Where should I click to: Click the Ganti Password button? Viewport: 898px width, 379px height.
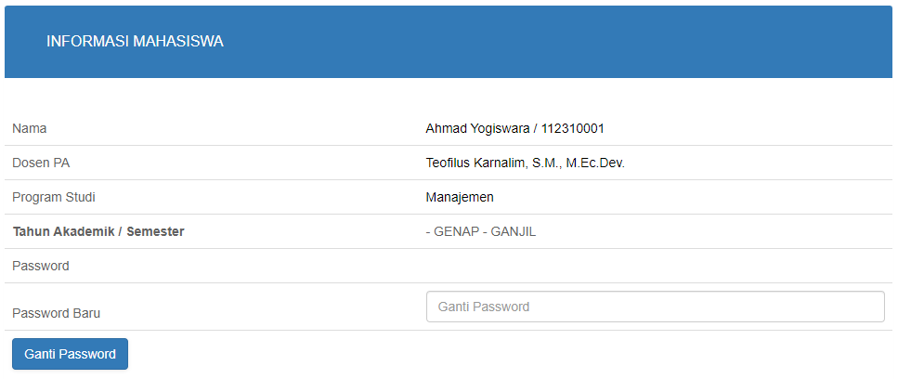tap(70, 354)
